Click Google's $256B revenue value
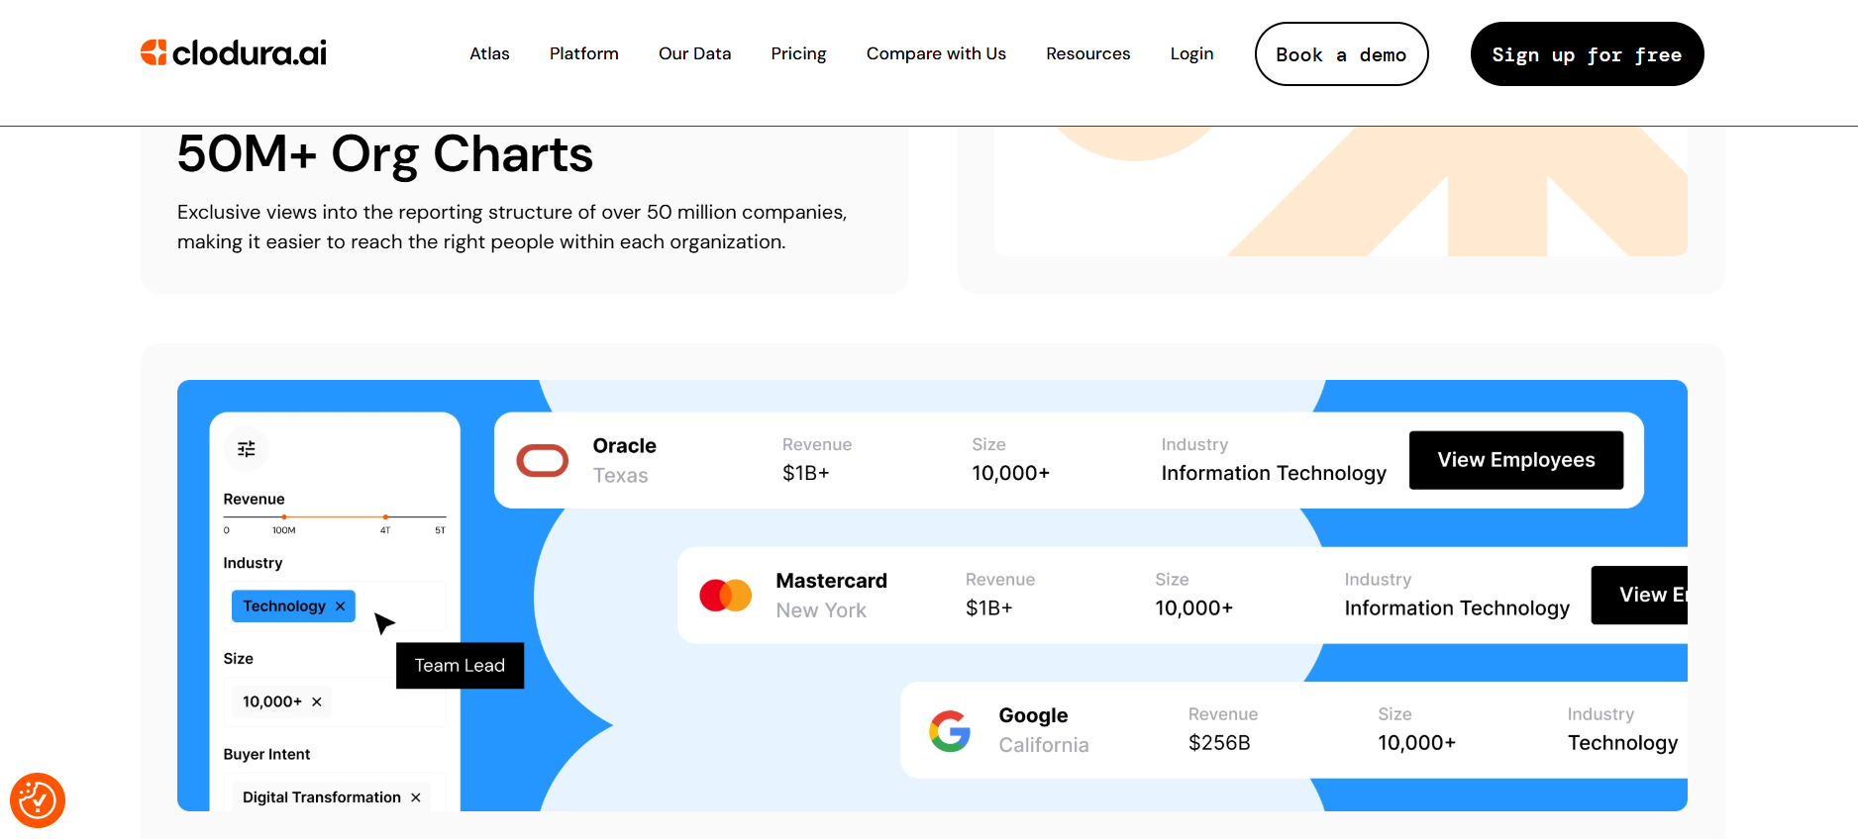This screenshot has width=1858, height=839. click(x=1219, y=743)
